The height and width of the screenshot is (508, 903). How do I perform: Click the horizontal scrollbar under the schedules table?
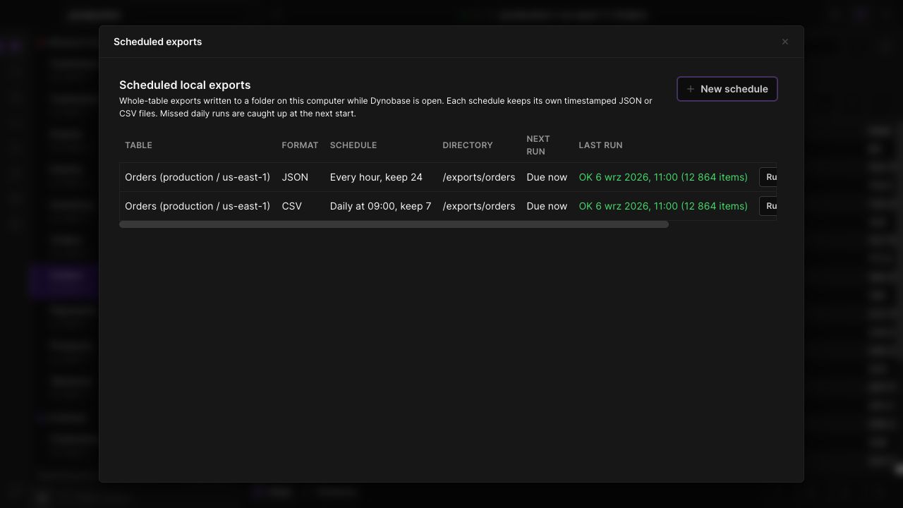coord(394,224)
